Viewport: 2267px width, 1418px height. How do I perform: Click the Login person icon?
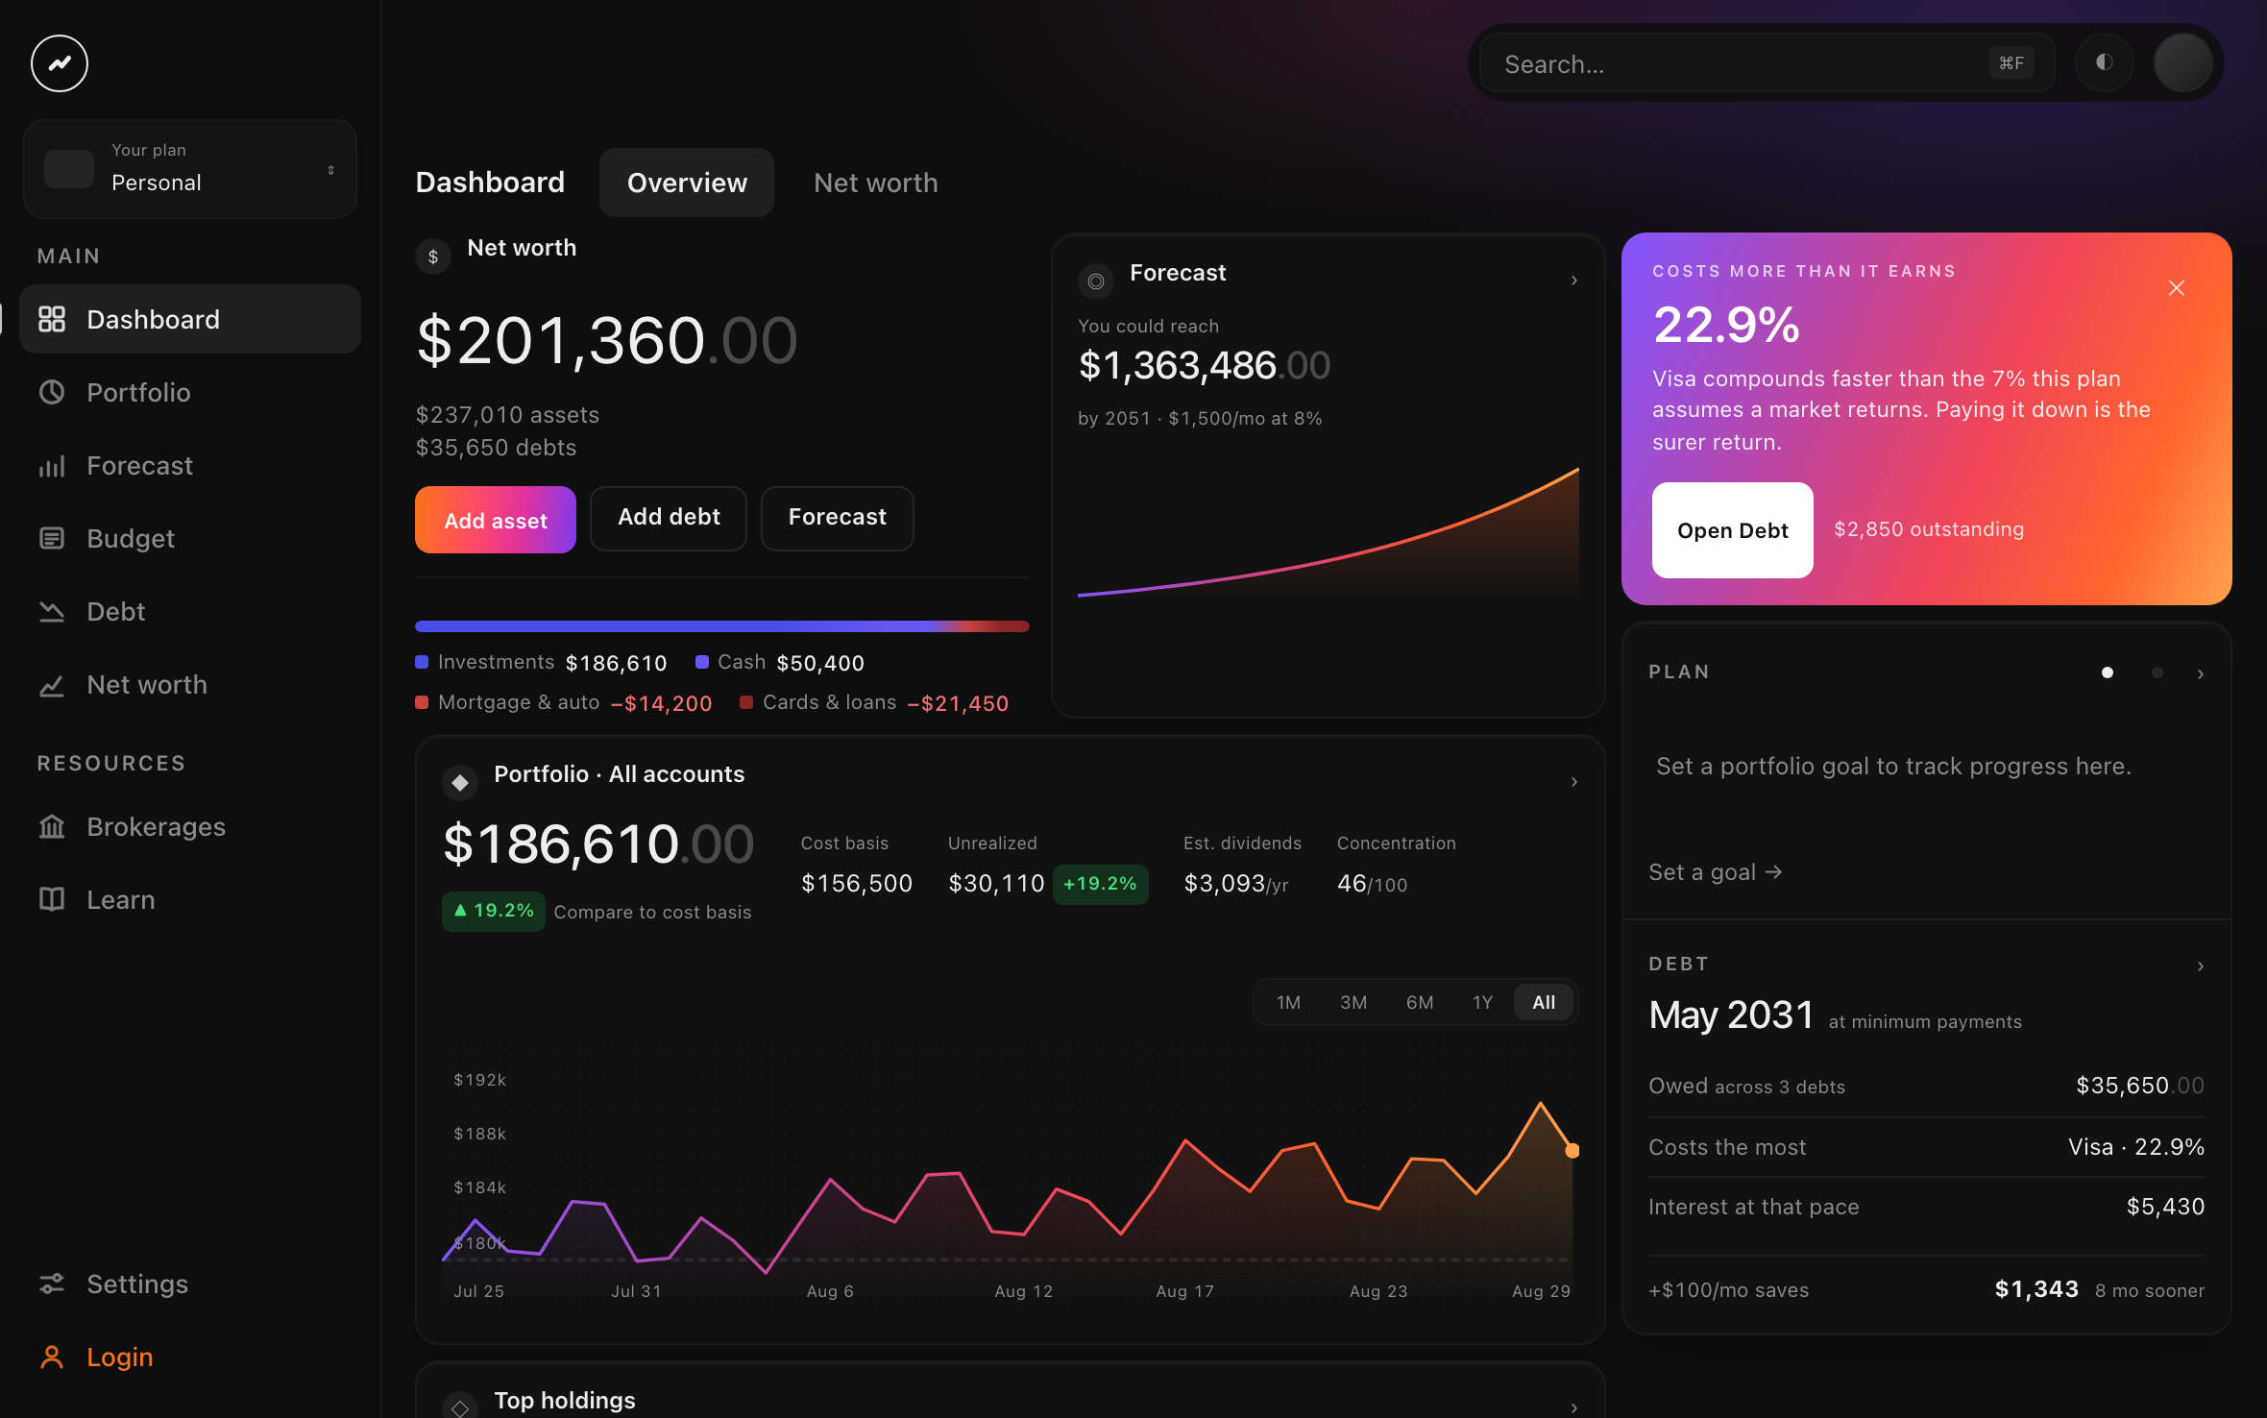pyautogui.click(x=52, y=1357)
